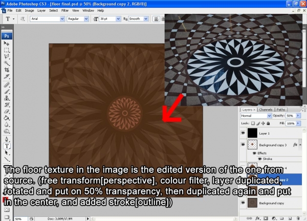The image size is (307, 221).
Task: Select the Crop tool
Action: (7, 70)
